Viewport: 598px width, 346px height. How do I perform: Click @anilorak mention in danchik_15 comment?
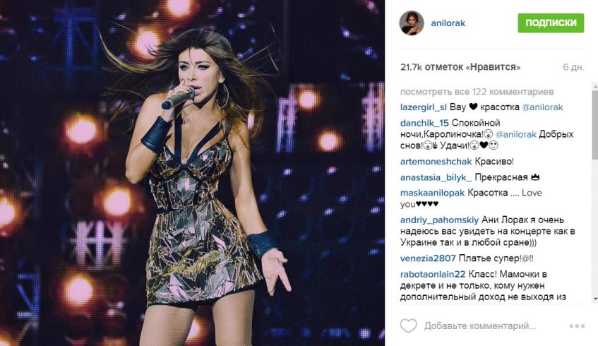point(516,134)
